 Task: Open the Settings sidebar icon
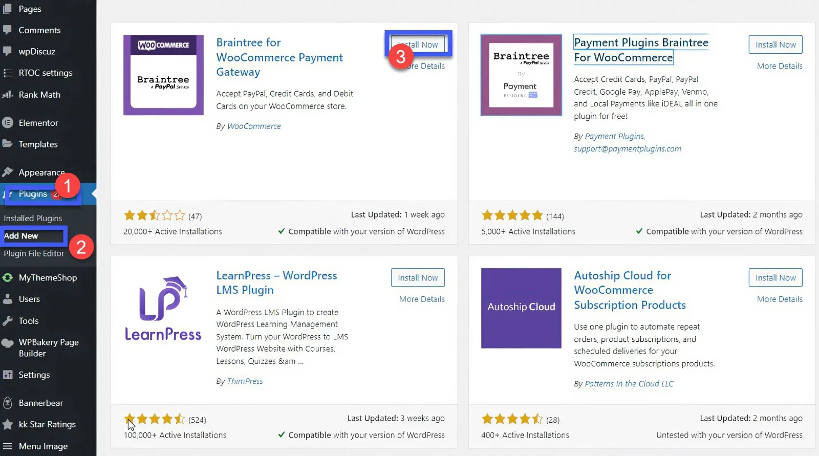coord(7,375)
